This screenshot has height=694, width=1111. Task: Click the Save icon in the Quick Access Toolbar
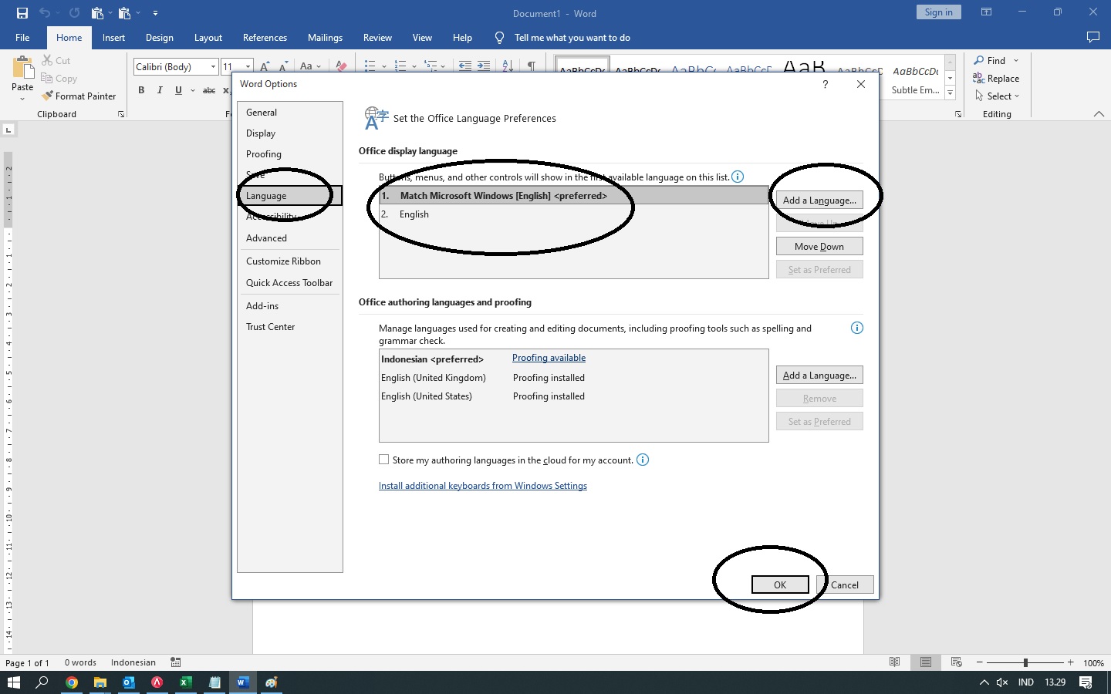pyautogui.click(x=22, y=13)
